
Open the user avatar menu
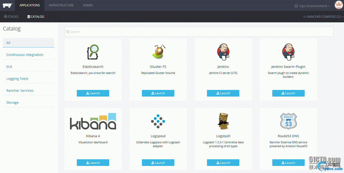(339, 5)
